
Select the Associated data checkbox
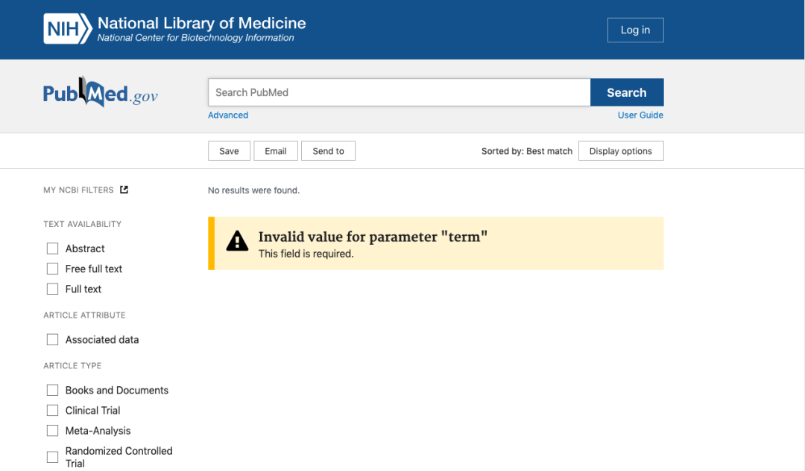click(53, 339)
